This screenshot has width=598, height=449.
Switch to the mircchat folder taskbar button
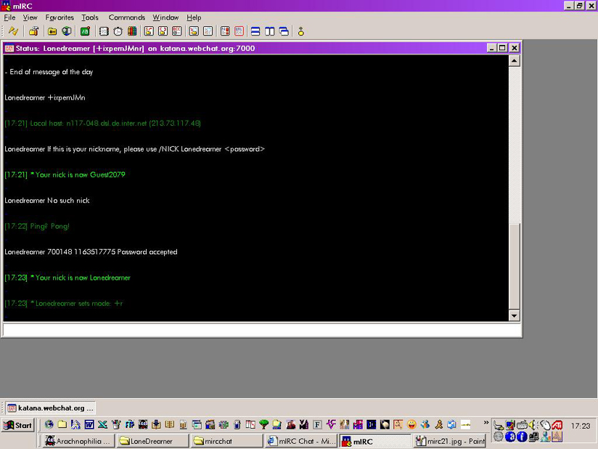pos(227,441)
